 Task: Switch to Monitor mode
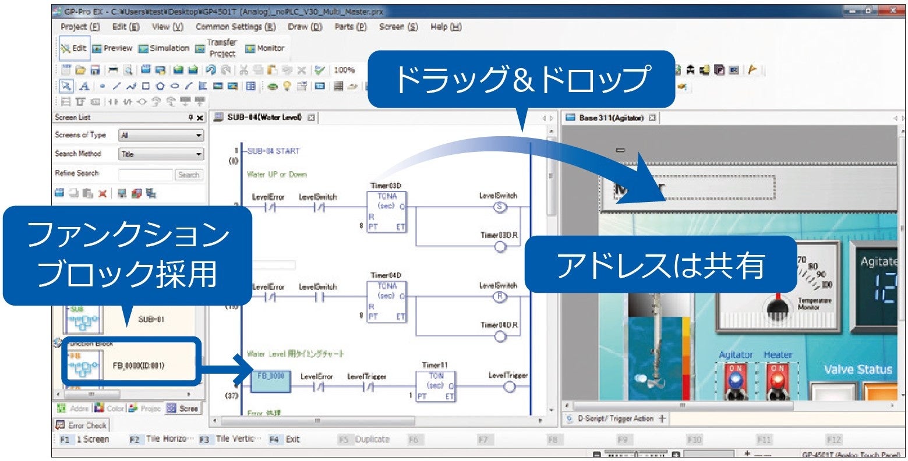pos(265,48)
